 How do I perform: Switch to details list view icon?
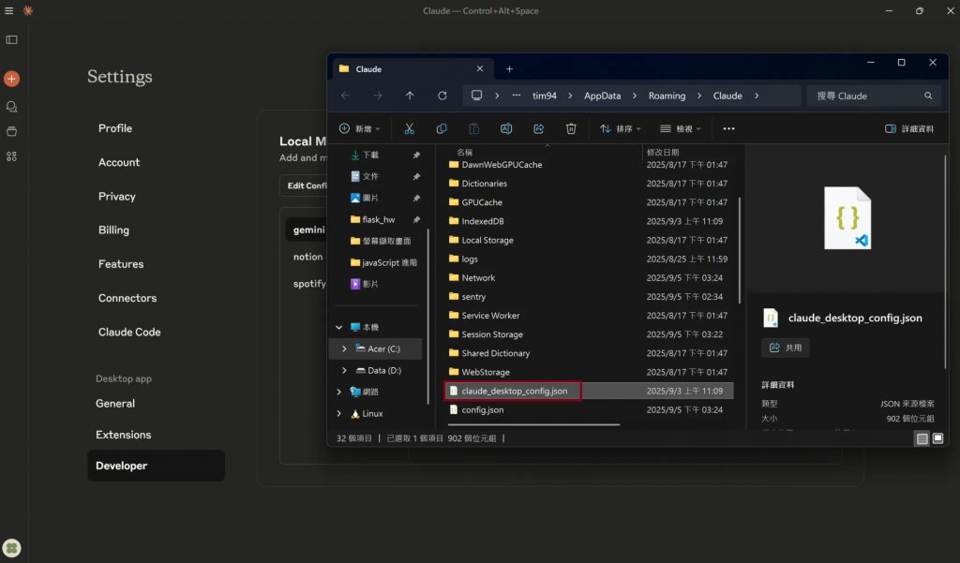coord(922,438)
